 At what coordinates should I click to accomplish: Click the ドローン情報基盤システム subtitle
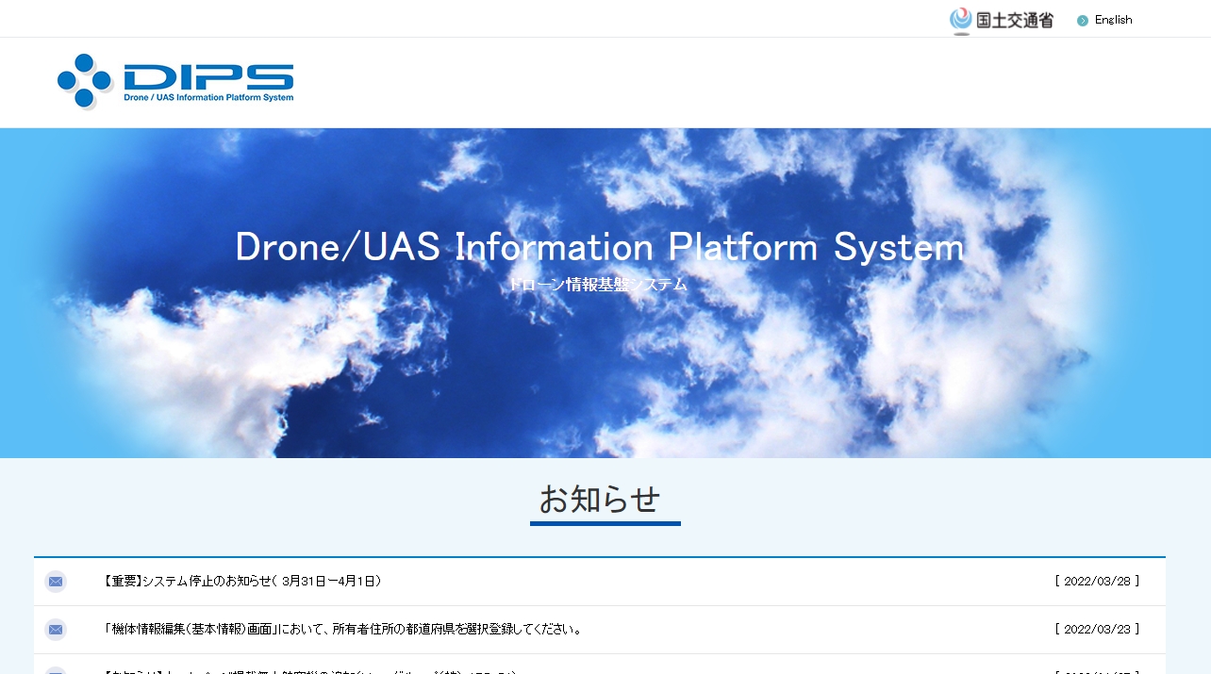click(598, 285)
